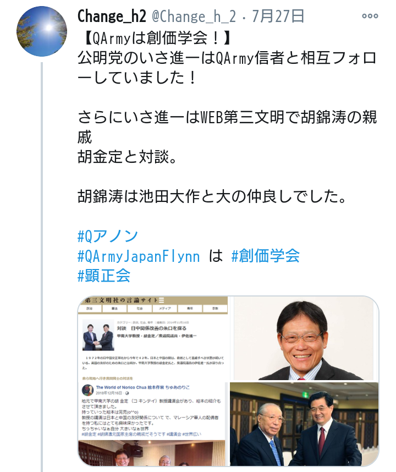
Task: Open the three-dot more options menu
Action: coord(370,16)
